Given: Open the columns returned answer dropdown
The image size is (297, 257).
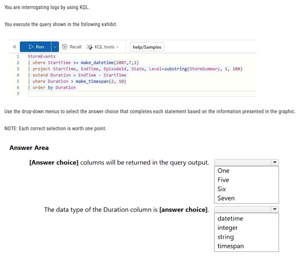Looking at the screenshot, I should (246, 162).
